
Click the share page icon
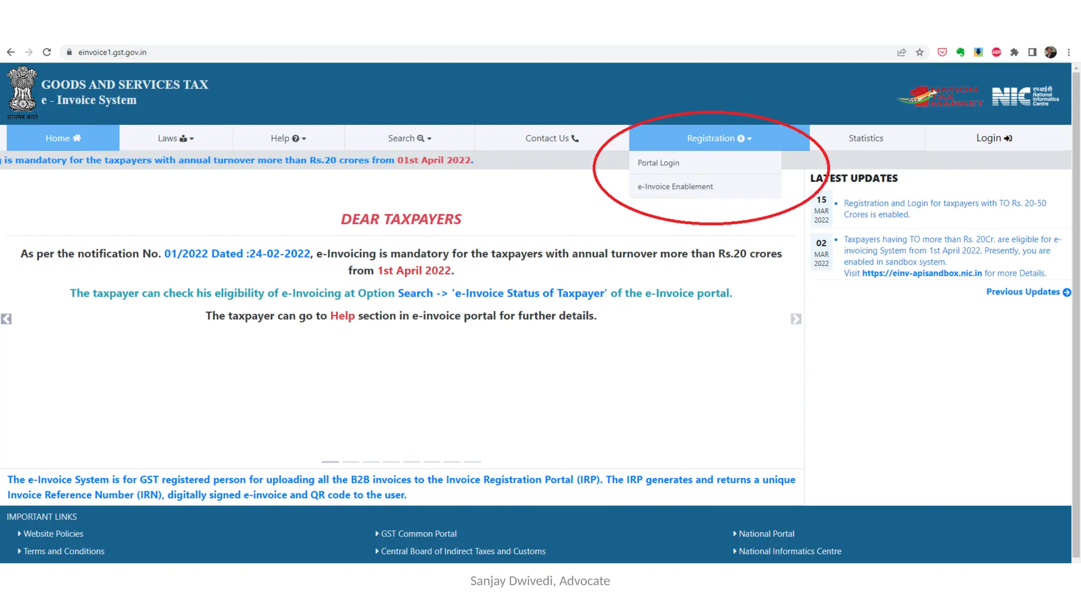902,52
